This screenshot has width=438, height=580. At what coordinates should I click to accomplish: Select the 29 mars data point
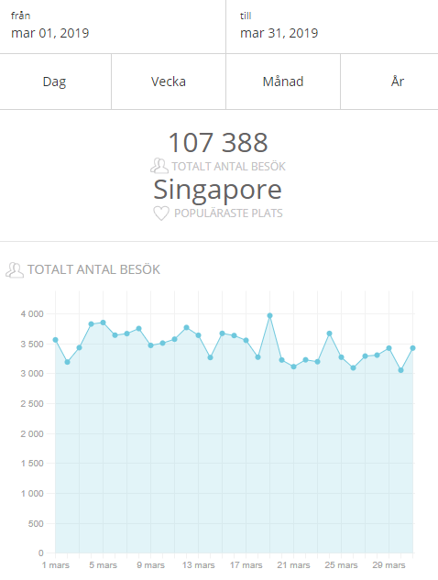389,348
